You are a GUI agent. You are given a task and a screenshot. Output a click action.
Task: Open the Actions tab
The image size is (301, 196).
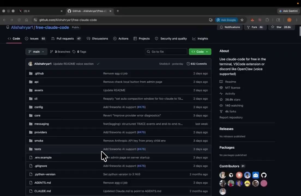tap(121, 38)
